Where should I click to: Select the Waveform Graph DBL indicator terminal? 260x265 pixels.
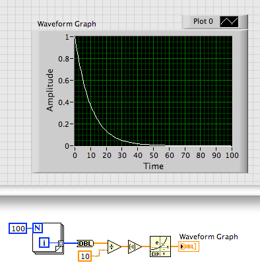coord(189,246)
